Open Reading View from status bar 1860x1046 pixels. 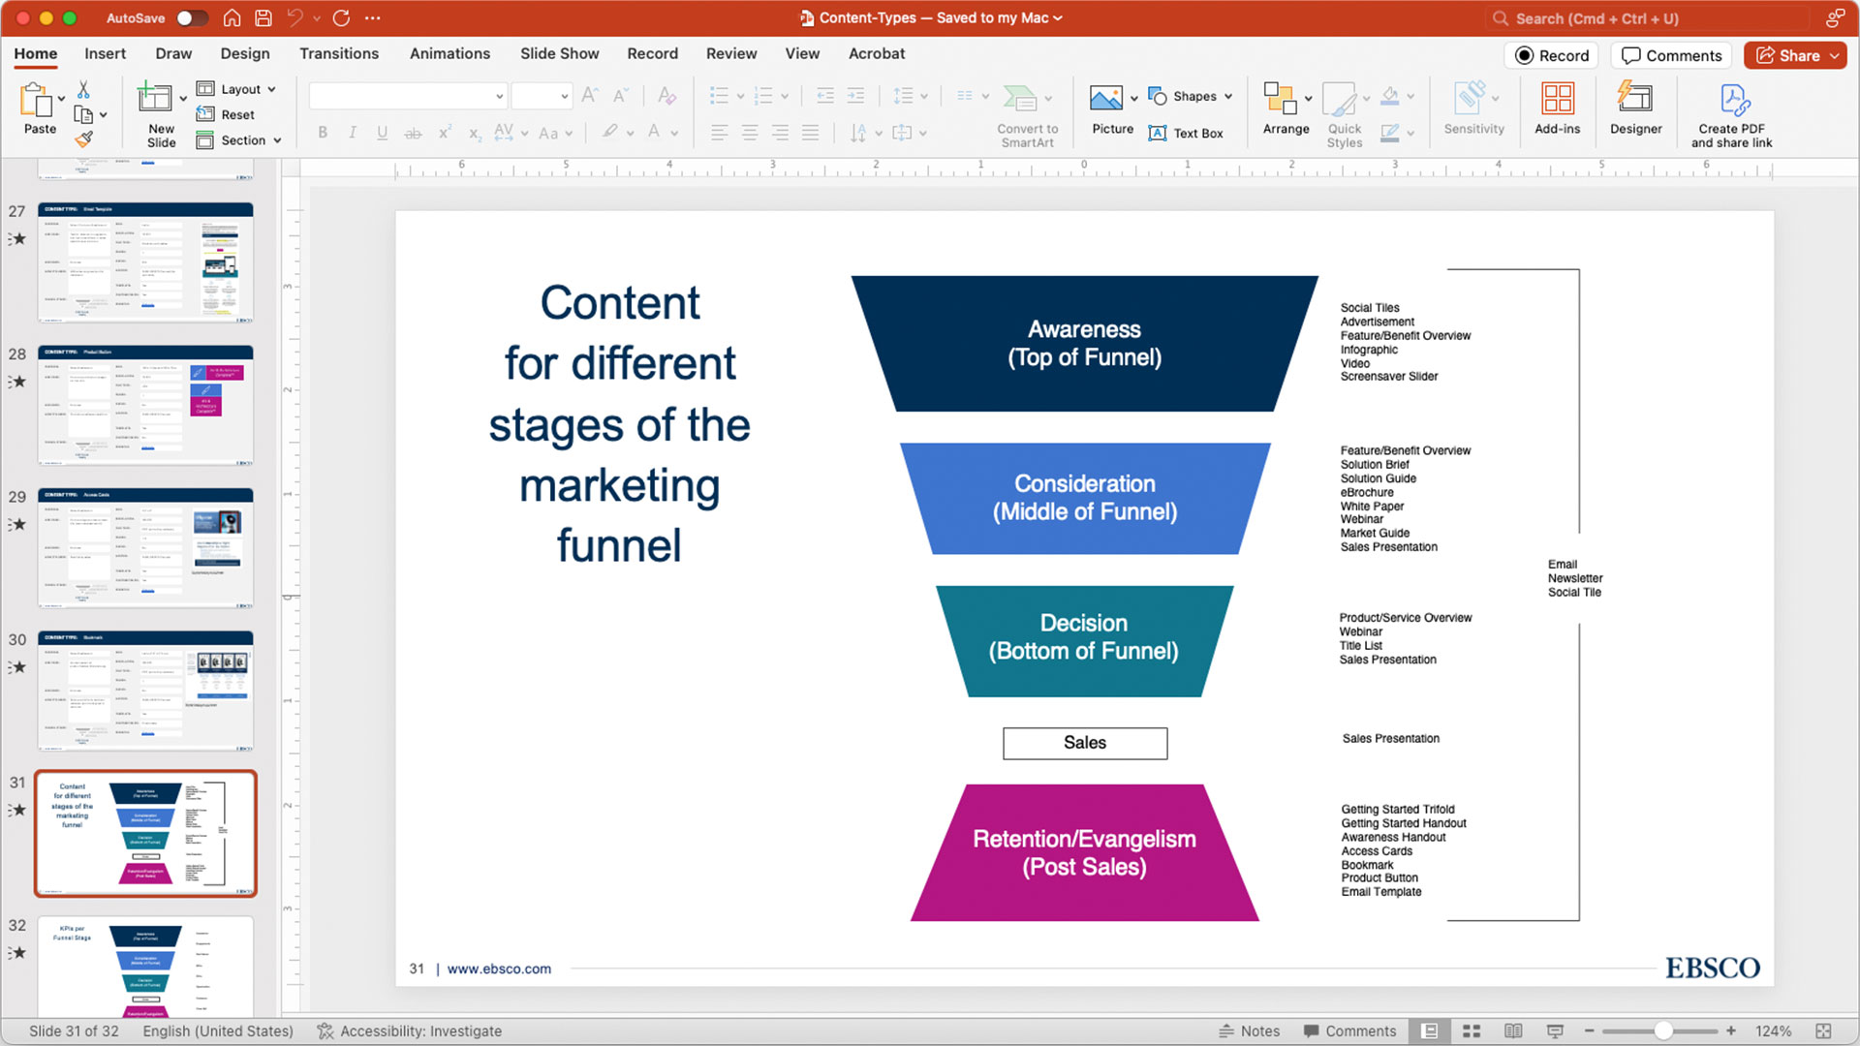point(1513,1031)
